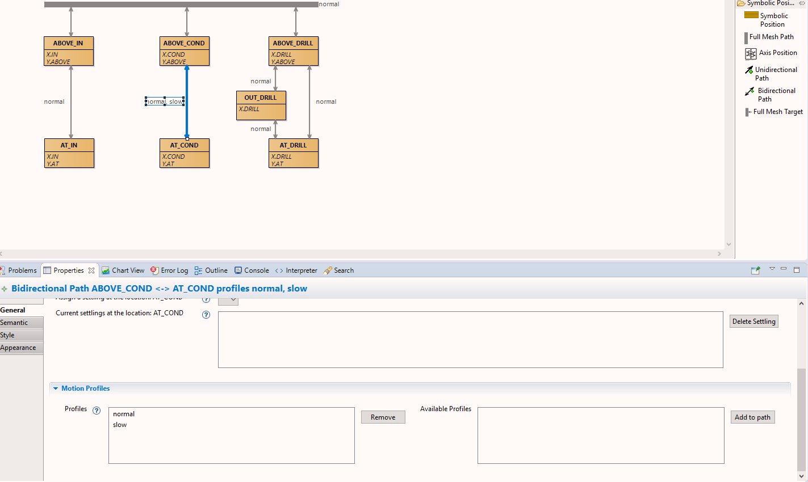Select the Style properties section
Image resolution: width=808 pixels, height=482 pixels.
click(x=22, y=335)
